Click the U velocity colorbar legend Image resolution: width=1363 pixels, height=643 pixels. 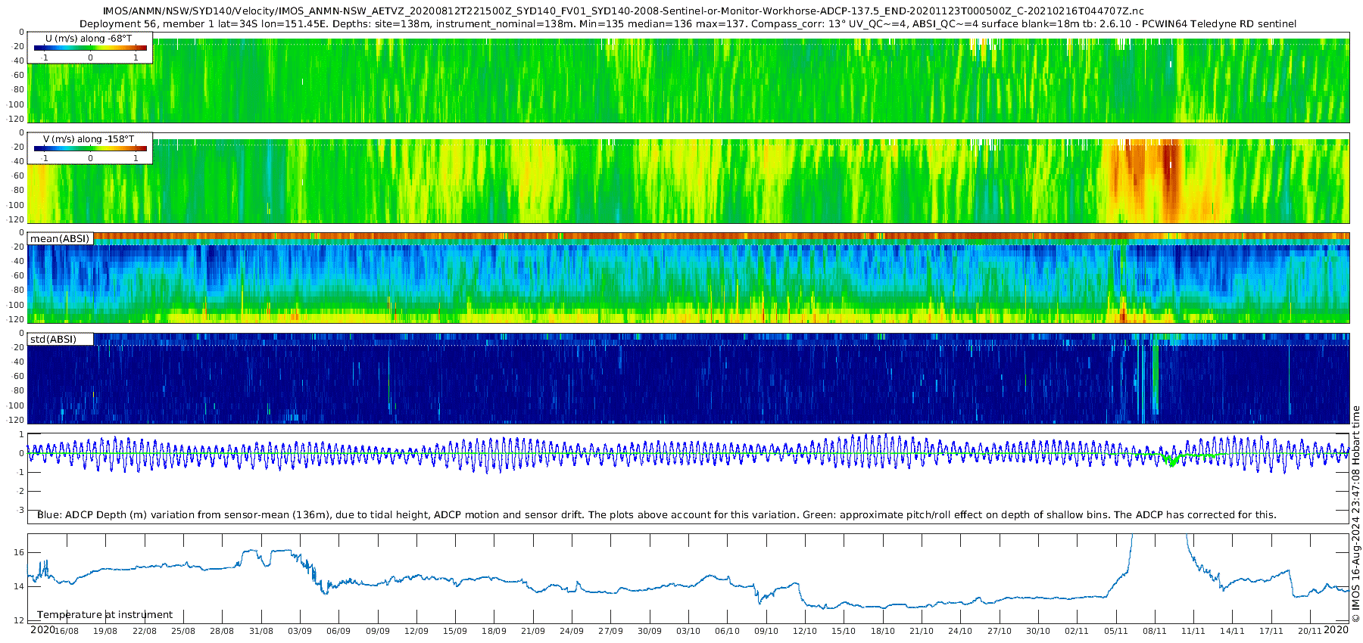89,48
